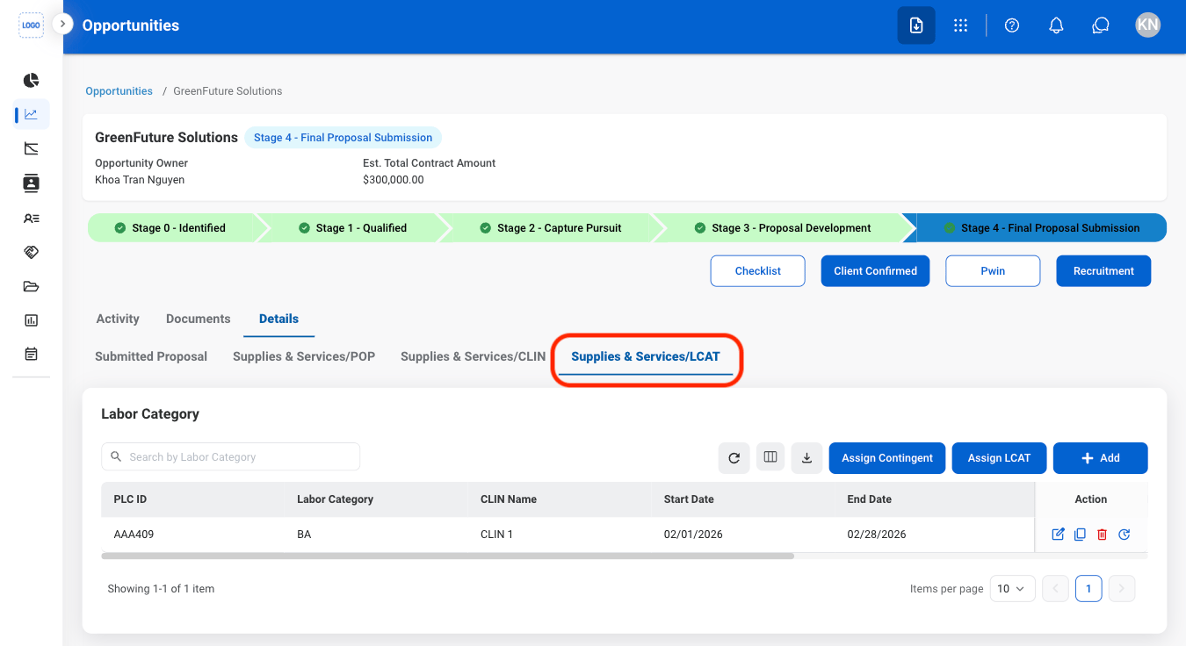The height and width of the screenshot is (646, 1186).
Task: Open the calendar sidebar icon
Action: 32,355
